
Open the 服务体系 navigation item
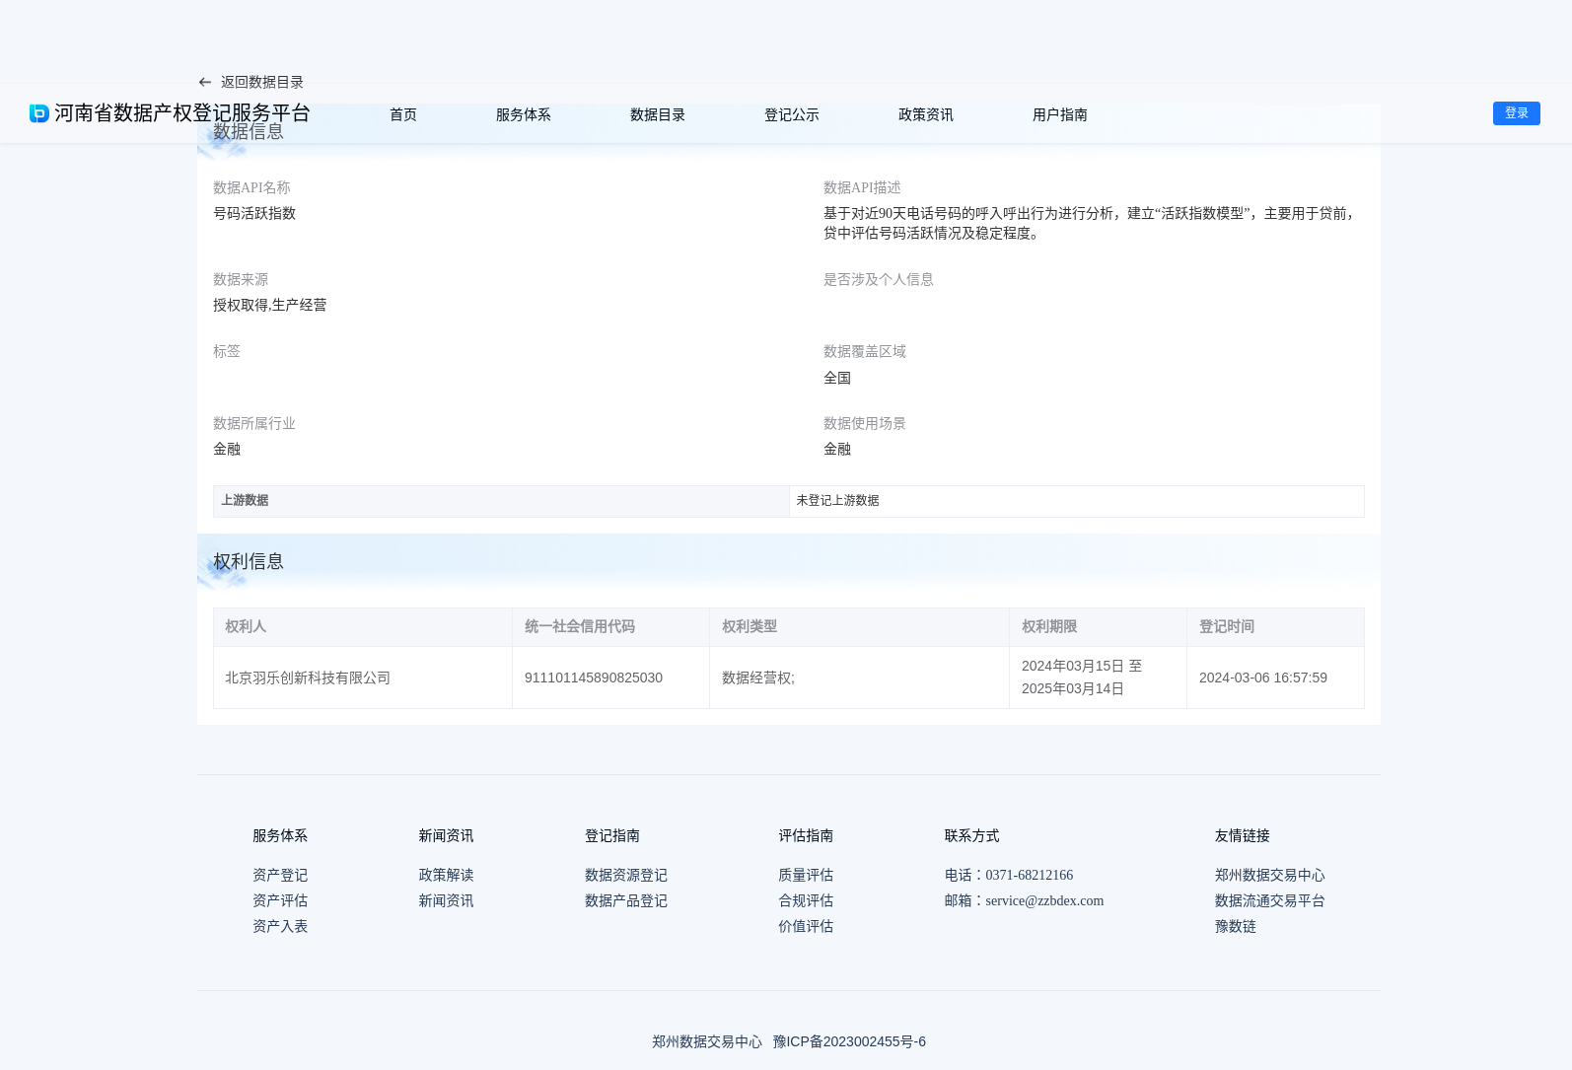point(524,115)
